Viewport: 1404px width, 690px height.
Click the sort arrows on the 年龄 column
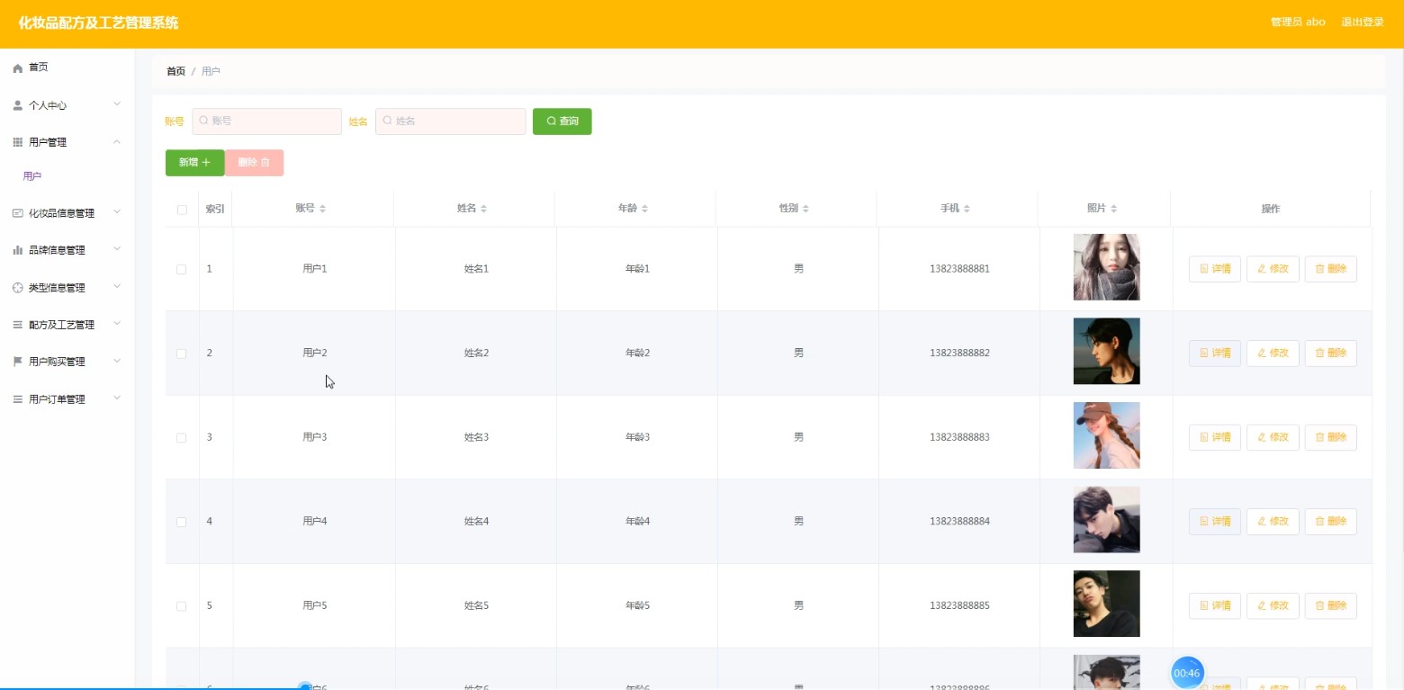644,209
